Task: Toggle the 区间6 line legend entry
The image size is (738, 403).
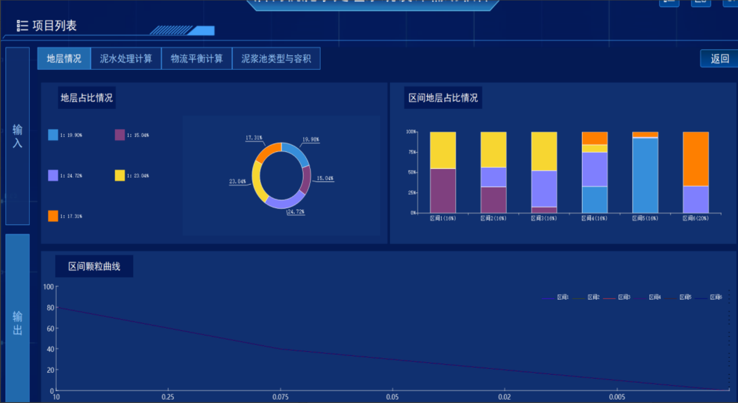Action: tap(710, 297)
